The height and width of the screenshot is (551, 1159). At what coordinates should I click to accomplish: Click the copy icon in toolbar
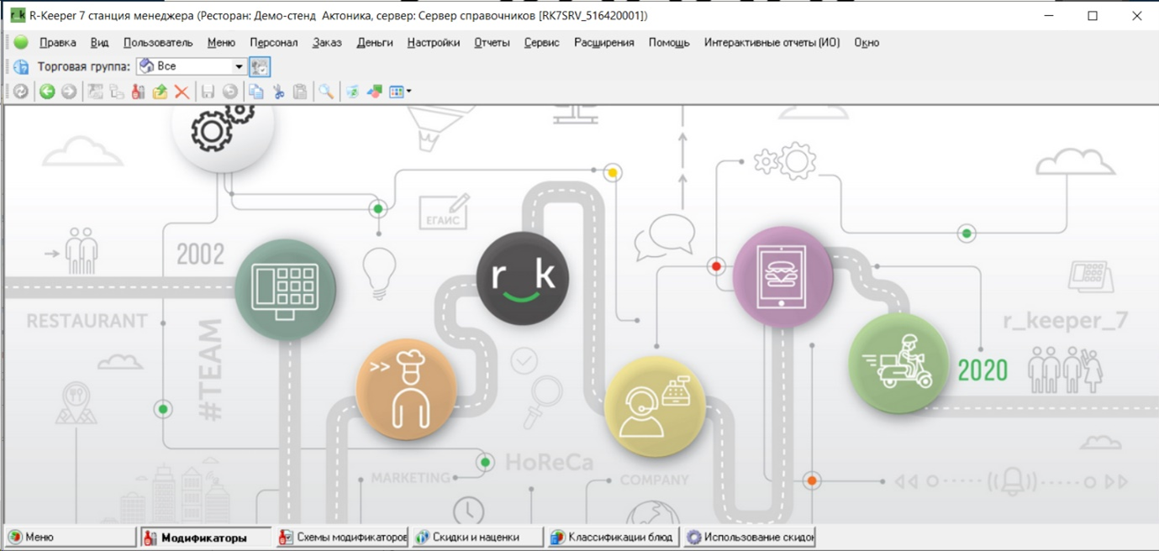coord(256,92)
